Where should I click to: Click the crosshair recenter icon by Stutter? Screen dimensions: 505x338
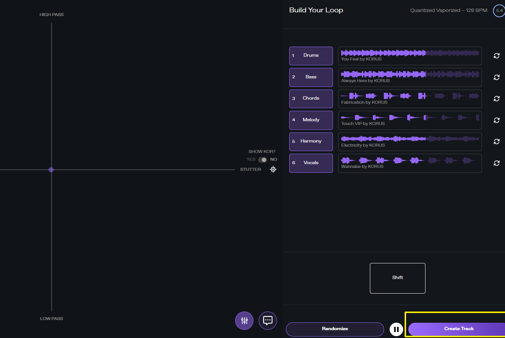tap(273, 169)
